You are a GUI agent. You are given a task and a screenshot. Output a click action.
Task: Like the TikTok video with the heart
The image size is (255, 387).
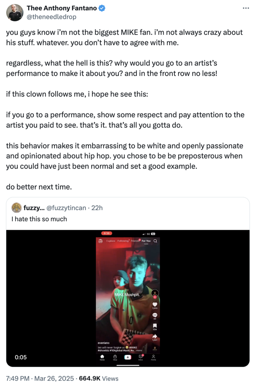[x=155, y=304]
